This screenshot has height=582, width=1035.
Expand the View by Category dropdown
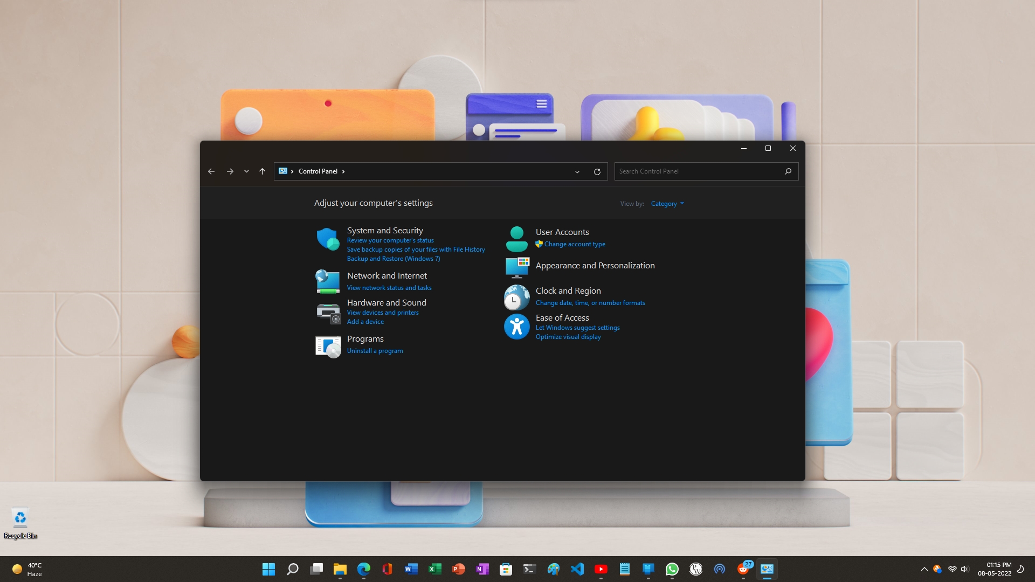pos(667,204)
